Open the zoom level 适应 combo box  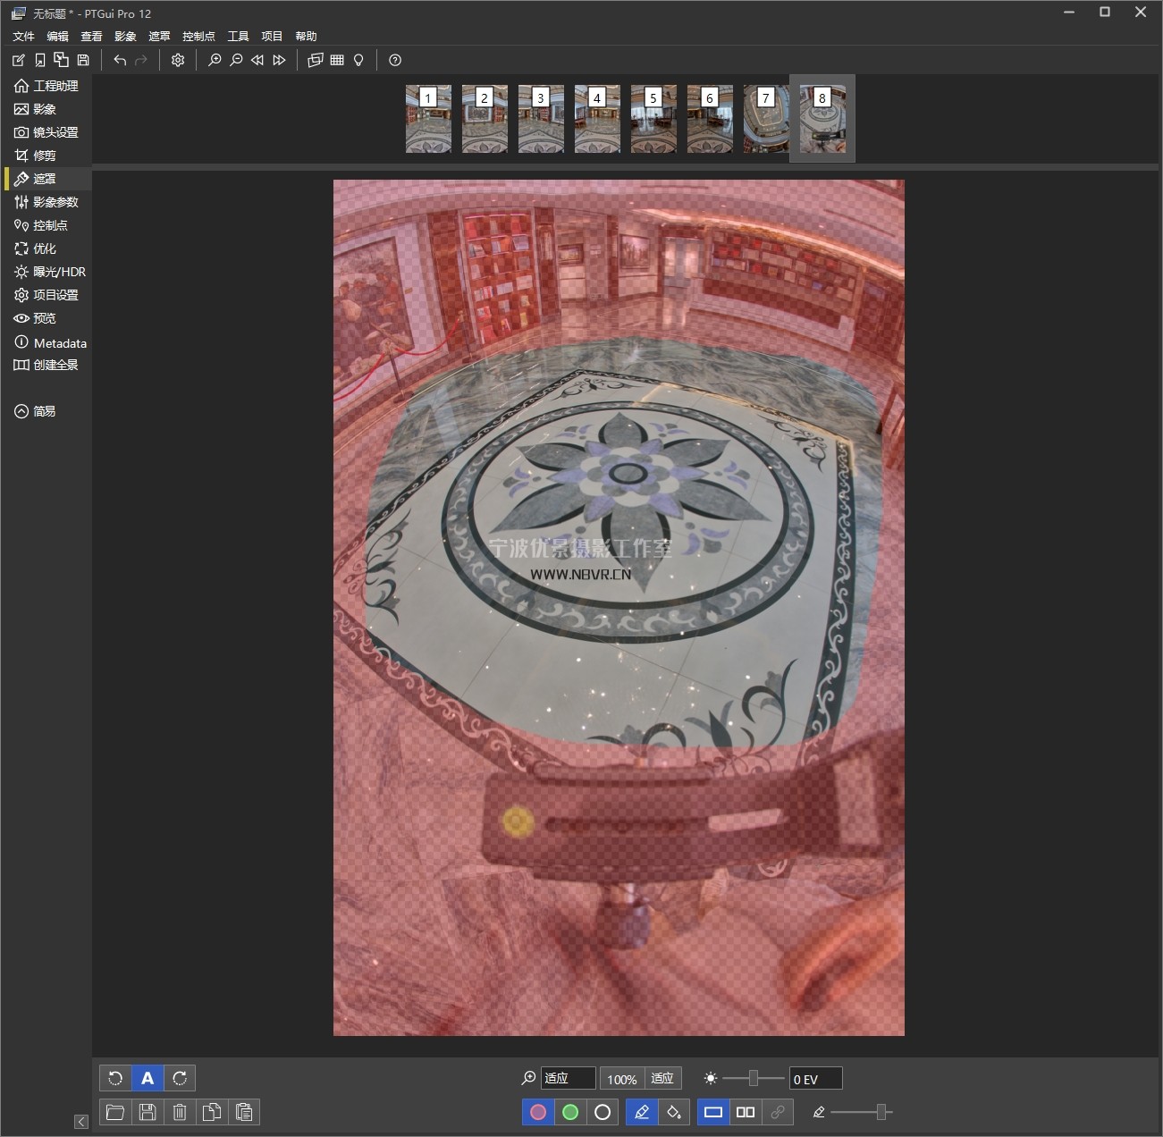568,1078
